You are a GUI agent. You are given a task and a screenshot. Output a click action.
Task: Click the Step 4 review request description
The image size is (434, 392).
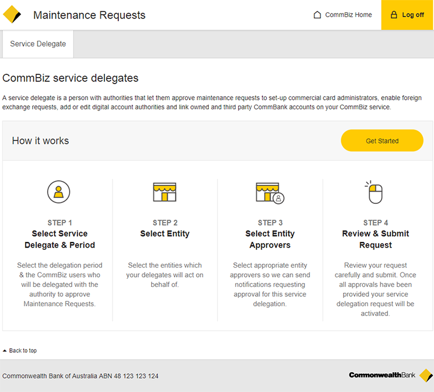coord(376,289)
